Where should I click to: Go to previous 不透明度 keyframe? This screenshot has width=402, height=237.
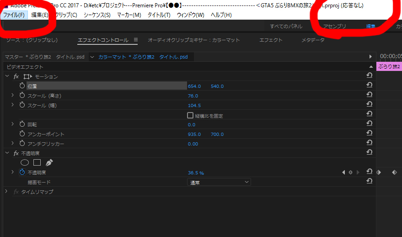tap(343, 172)
